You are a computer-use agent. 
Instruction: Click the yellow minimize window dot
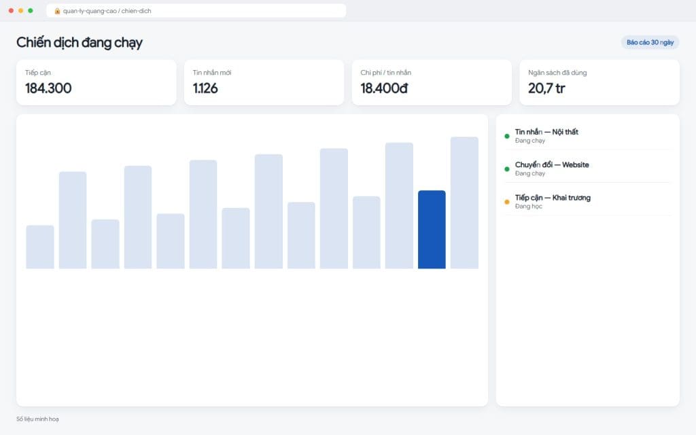[21, 10]
